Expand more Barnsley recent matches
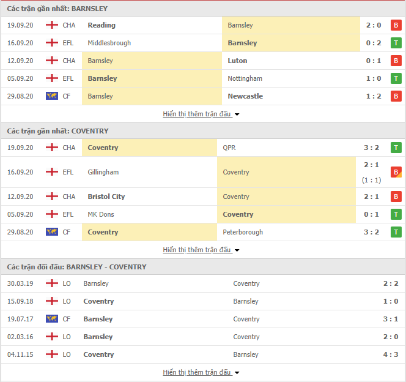 (201, 114)
